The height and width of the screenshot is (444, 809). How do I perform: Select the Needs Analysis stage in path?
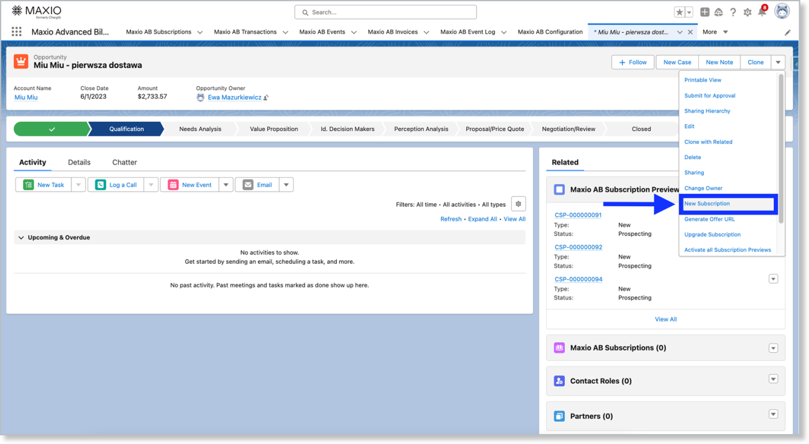coord(200,129)
